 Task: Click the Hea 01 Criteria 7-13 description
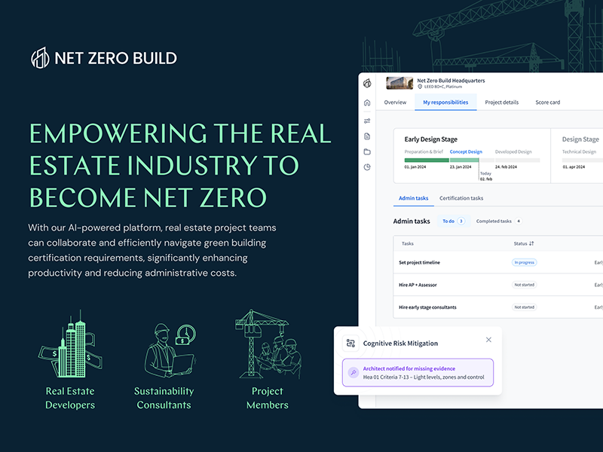424,377
